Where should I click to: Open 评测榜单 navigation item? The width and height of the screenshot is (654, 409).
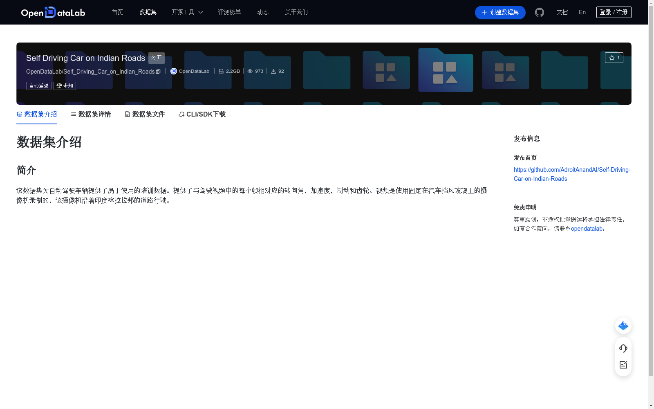pyautogui.click(x=229, y=12)
